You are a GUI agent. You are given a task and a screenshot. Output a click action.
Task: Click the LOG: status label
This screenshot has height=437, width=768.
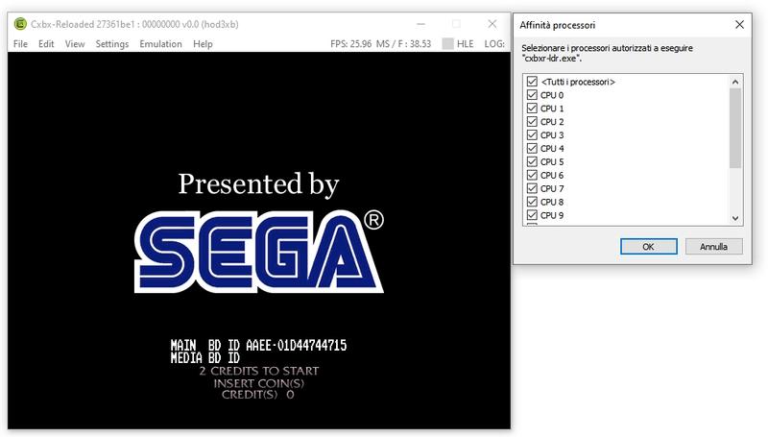(x=494, y=44)
